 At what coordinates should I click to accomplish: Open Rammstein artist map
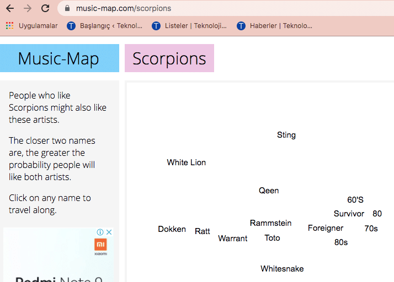[x=270, y=223]
